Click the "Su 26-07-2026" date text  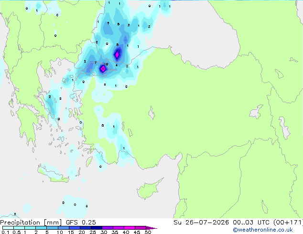point(201,223)
